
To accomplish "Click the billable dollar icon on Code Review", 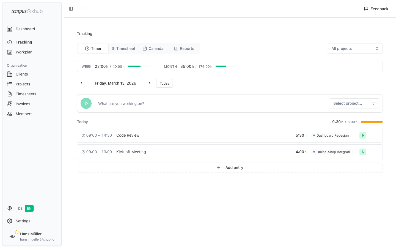I will (x=362, y=135).
